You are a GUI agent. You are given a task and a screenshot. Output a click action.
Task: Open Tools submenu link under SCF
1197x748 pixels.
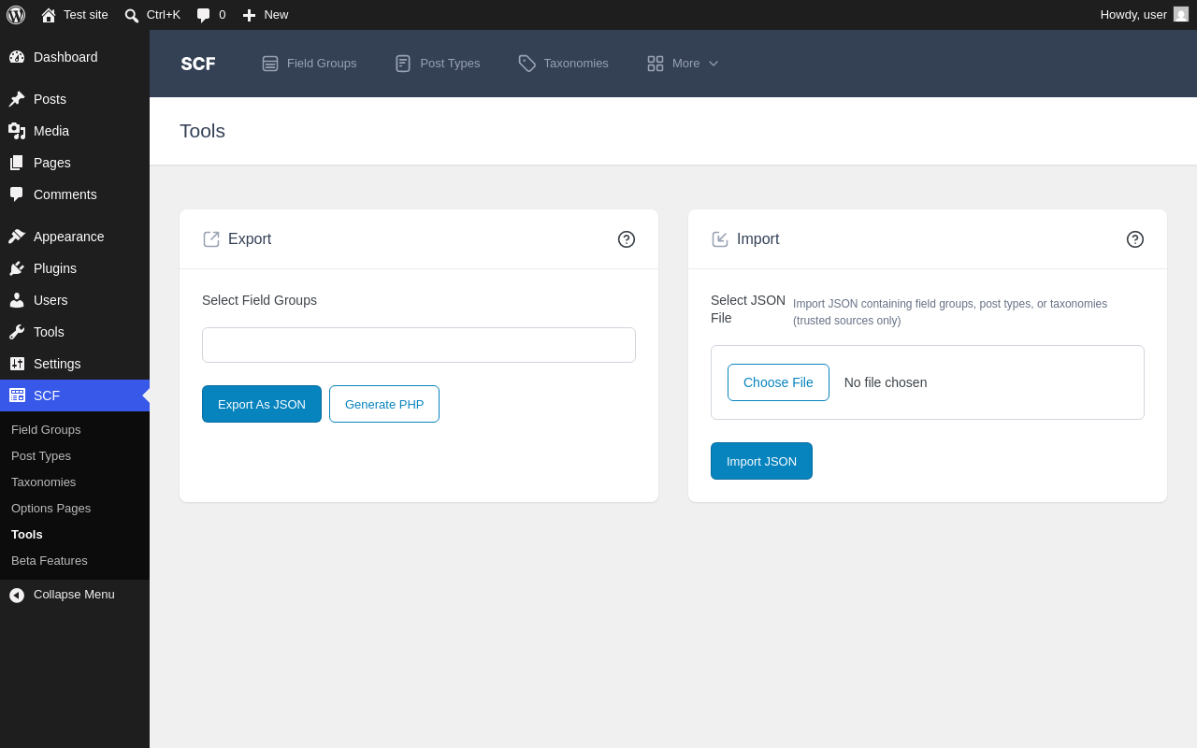pos(27,535)
